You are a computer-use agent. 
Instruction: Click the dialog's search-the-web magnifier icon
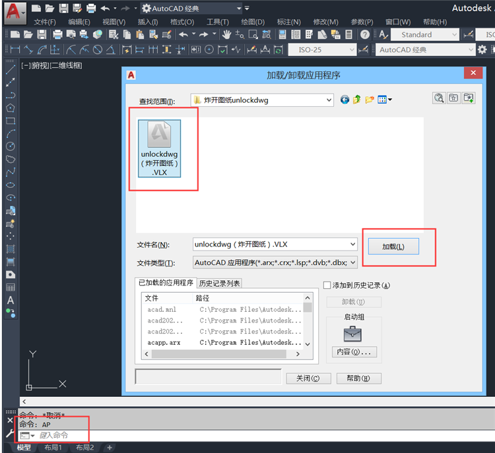click(x=439, y=98)
